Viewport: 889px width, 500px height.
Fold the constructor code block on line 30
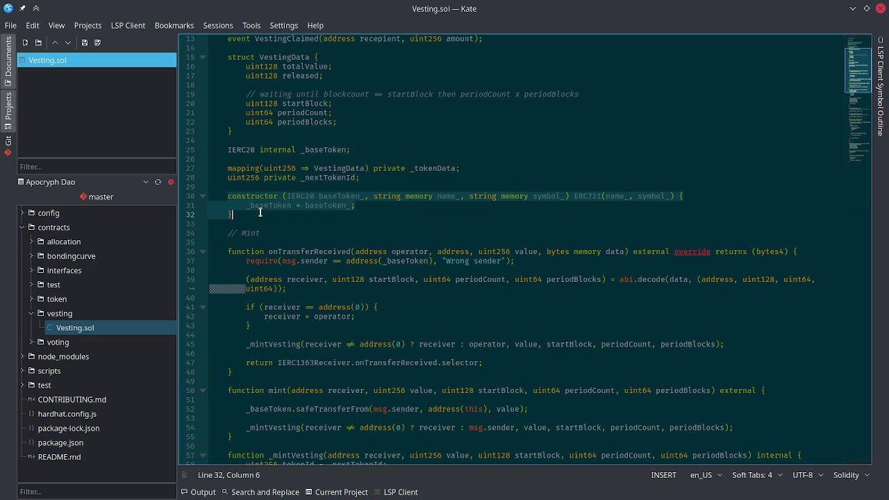203,196
